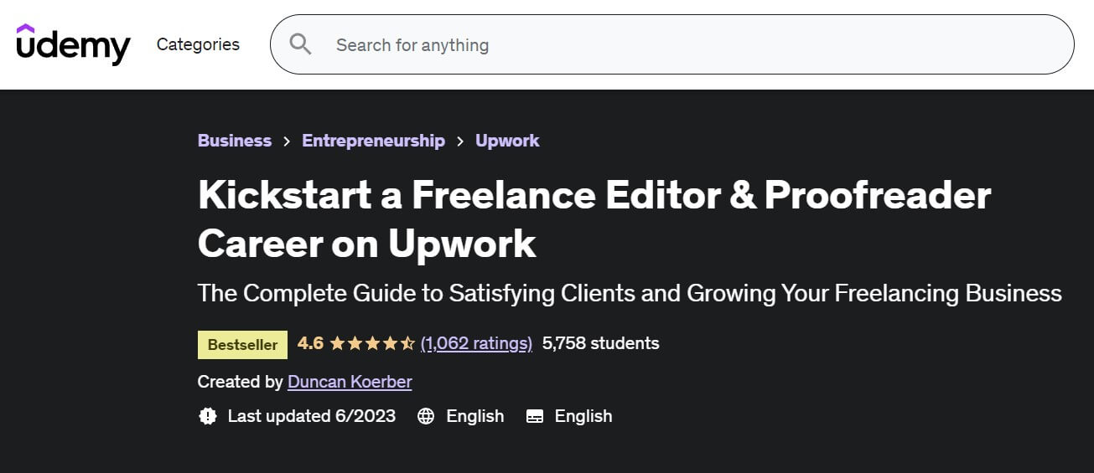Click the Bestseller badge
The width and height of the screenshot is (1094, 473).
point(242,344)
